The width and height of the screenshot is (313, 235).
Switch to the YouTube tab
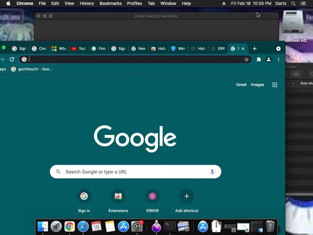tap(79, 49)
